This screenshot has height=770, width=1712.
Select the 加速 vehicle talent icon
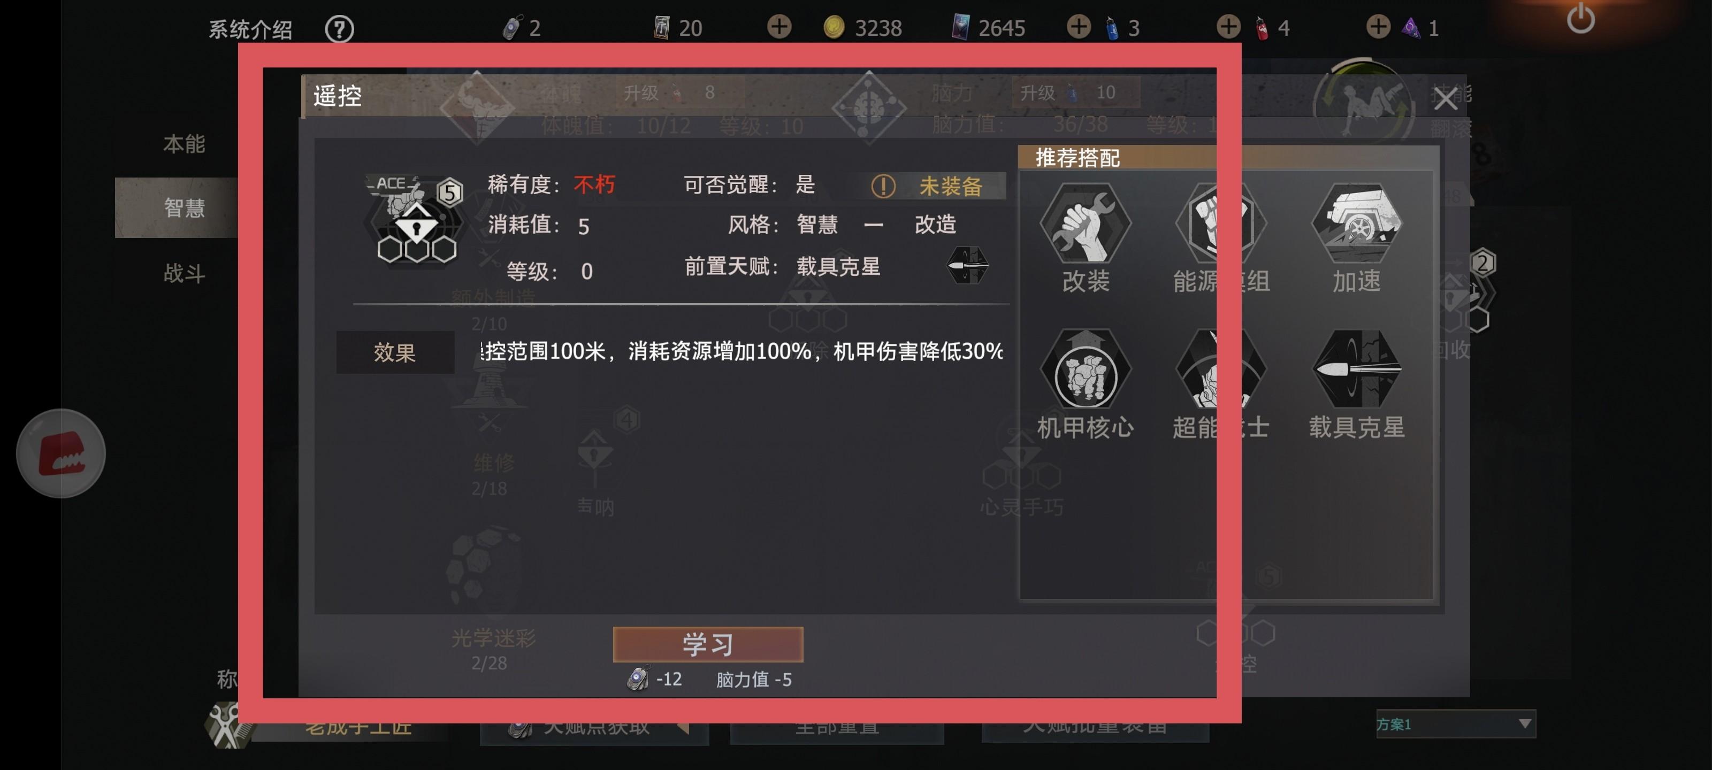click(1356, 222)
